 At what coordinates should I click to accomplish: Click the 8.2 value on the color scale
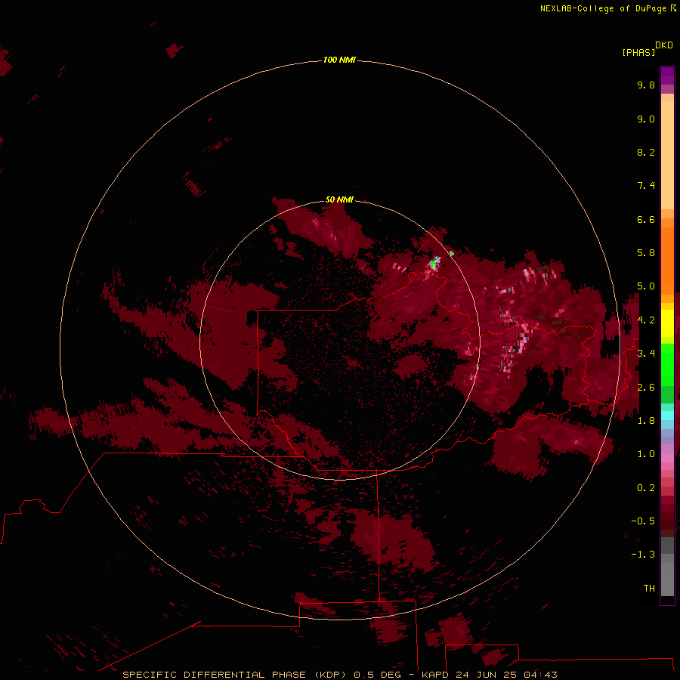pos(646,152)
